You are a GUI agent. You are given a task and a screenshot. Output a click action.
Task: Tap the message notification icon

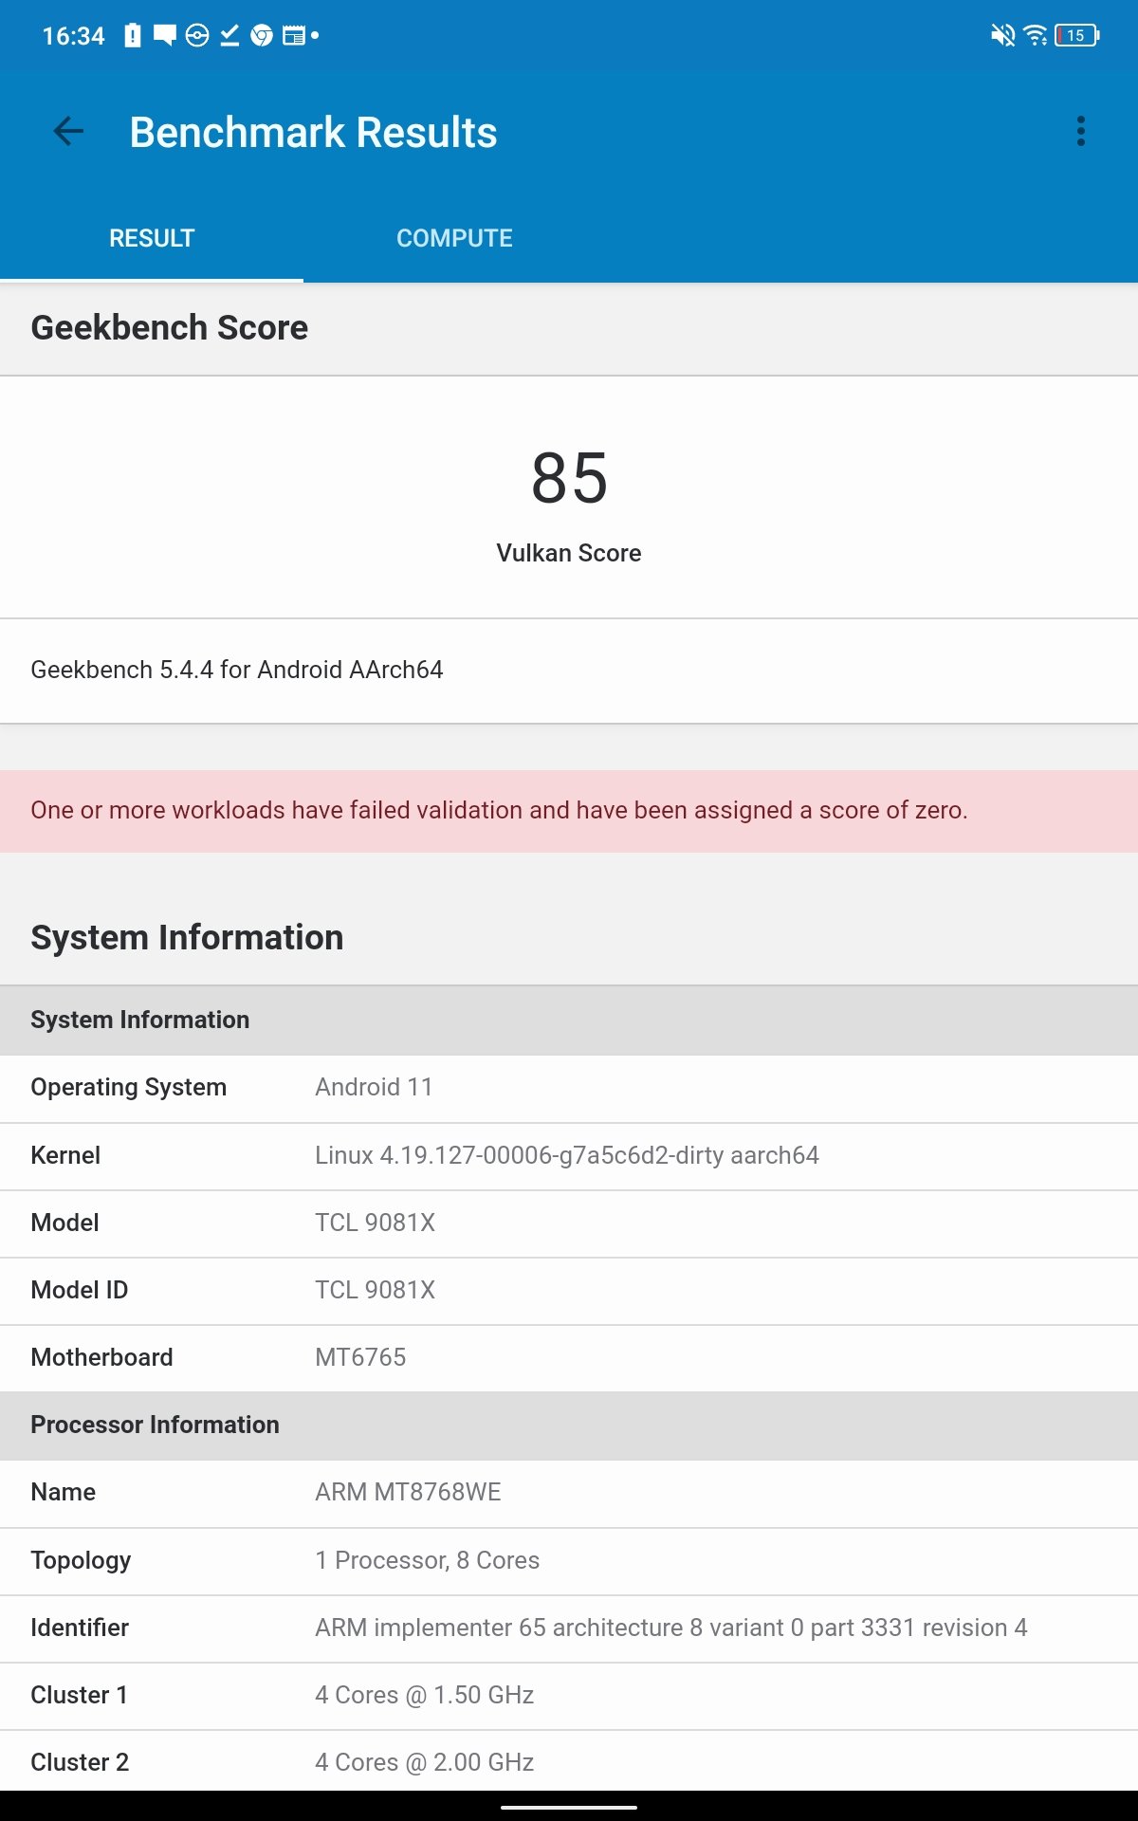(x=165, y=35)
